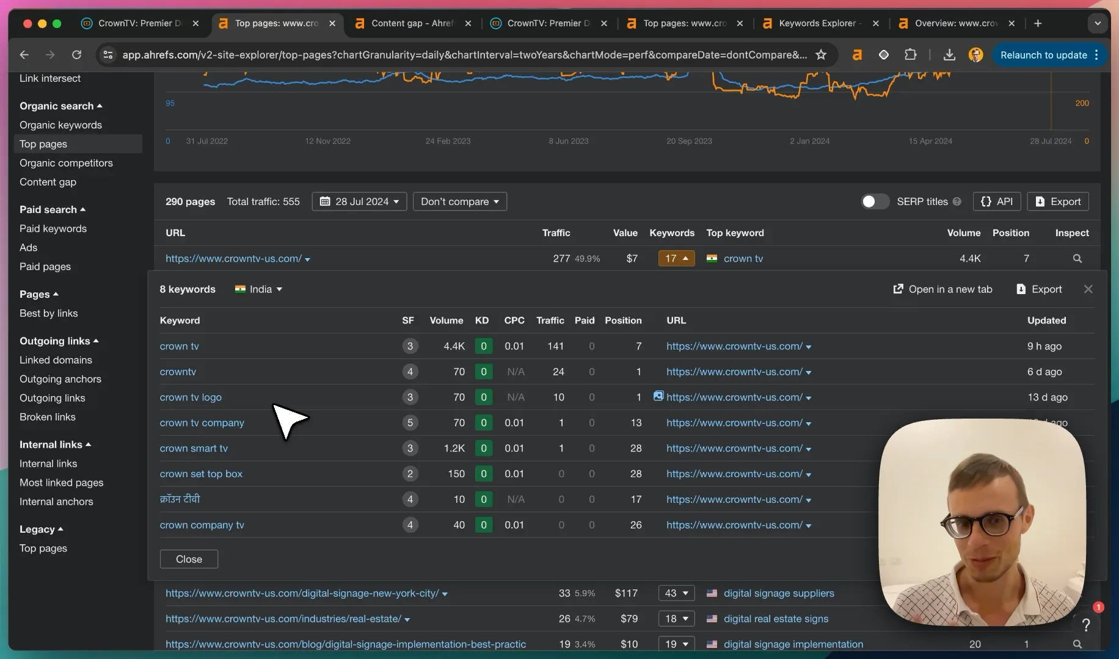Viewport: 1119px width, 659px height.
Task: Open a new browser tab
Action: 1038,23
